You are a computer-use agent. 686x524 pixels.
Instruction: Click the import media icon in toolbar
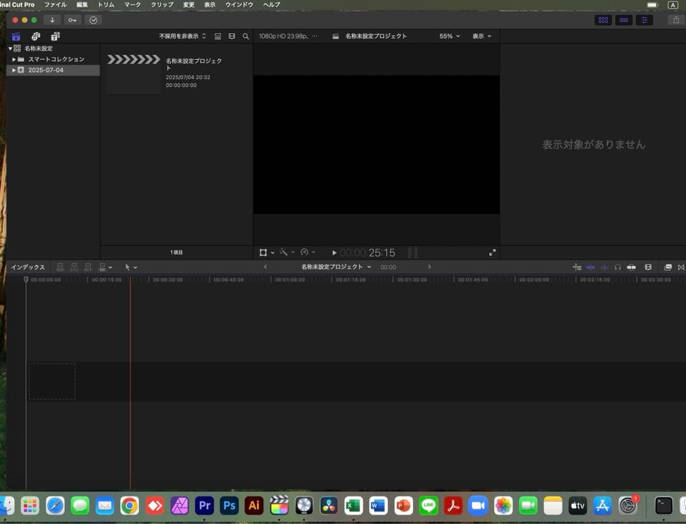pyautogui.click(x=52, y=20)
